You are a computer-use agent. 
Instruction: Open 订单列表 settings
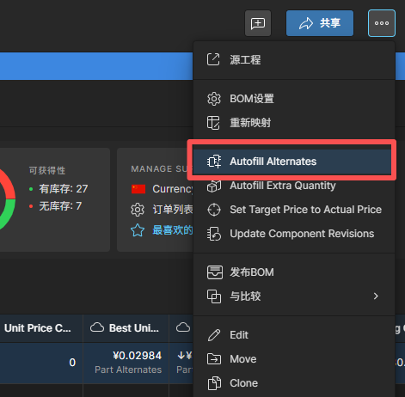tap(173, 210)
